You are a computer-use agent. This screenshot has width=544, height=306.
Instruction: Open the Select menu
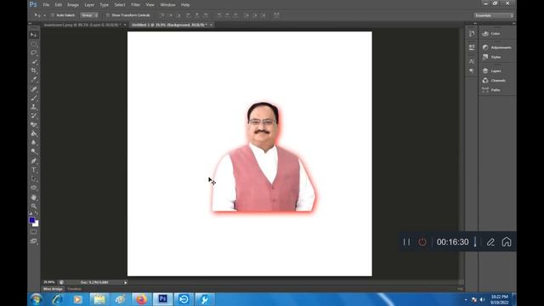click(x=120, y=5)
